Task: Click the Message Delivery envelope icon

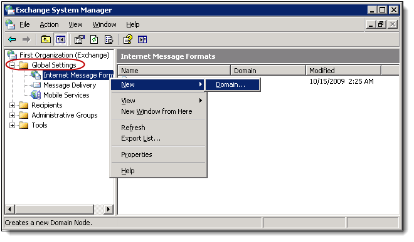Action: point(36,85)
